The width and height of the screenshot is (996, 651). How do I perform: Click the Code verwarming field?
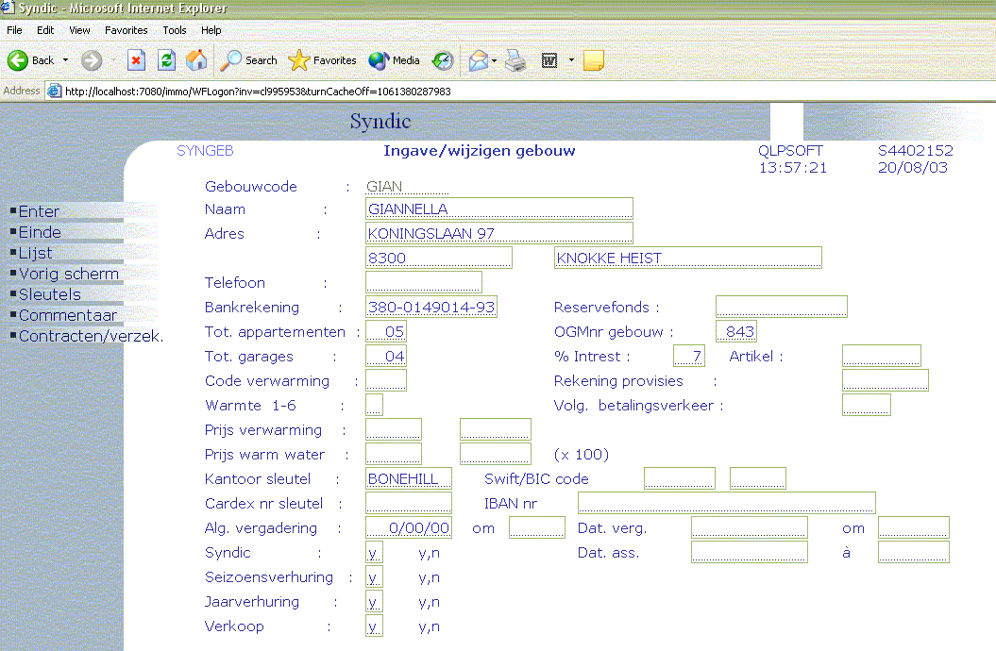coord(386,380)
